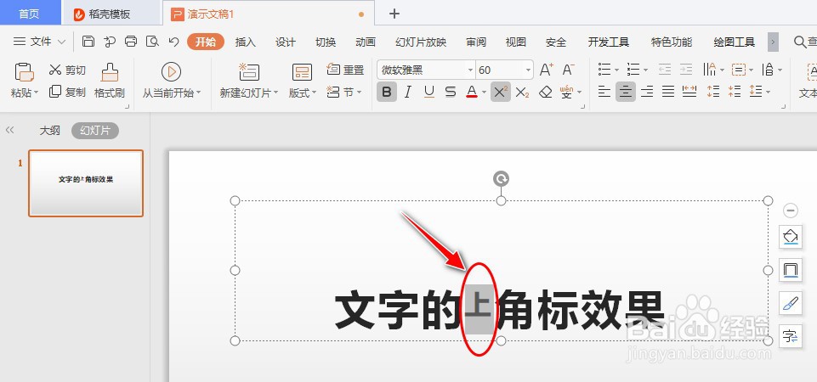The width and height of the screenshot is (817, 382).
Task: Open the 绘图工具 Drawing Tools tab
Action: pyautogui.click(x=735, y=42)
